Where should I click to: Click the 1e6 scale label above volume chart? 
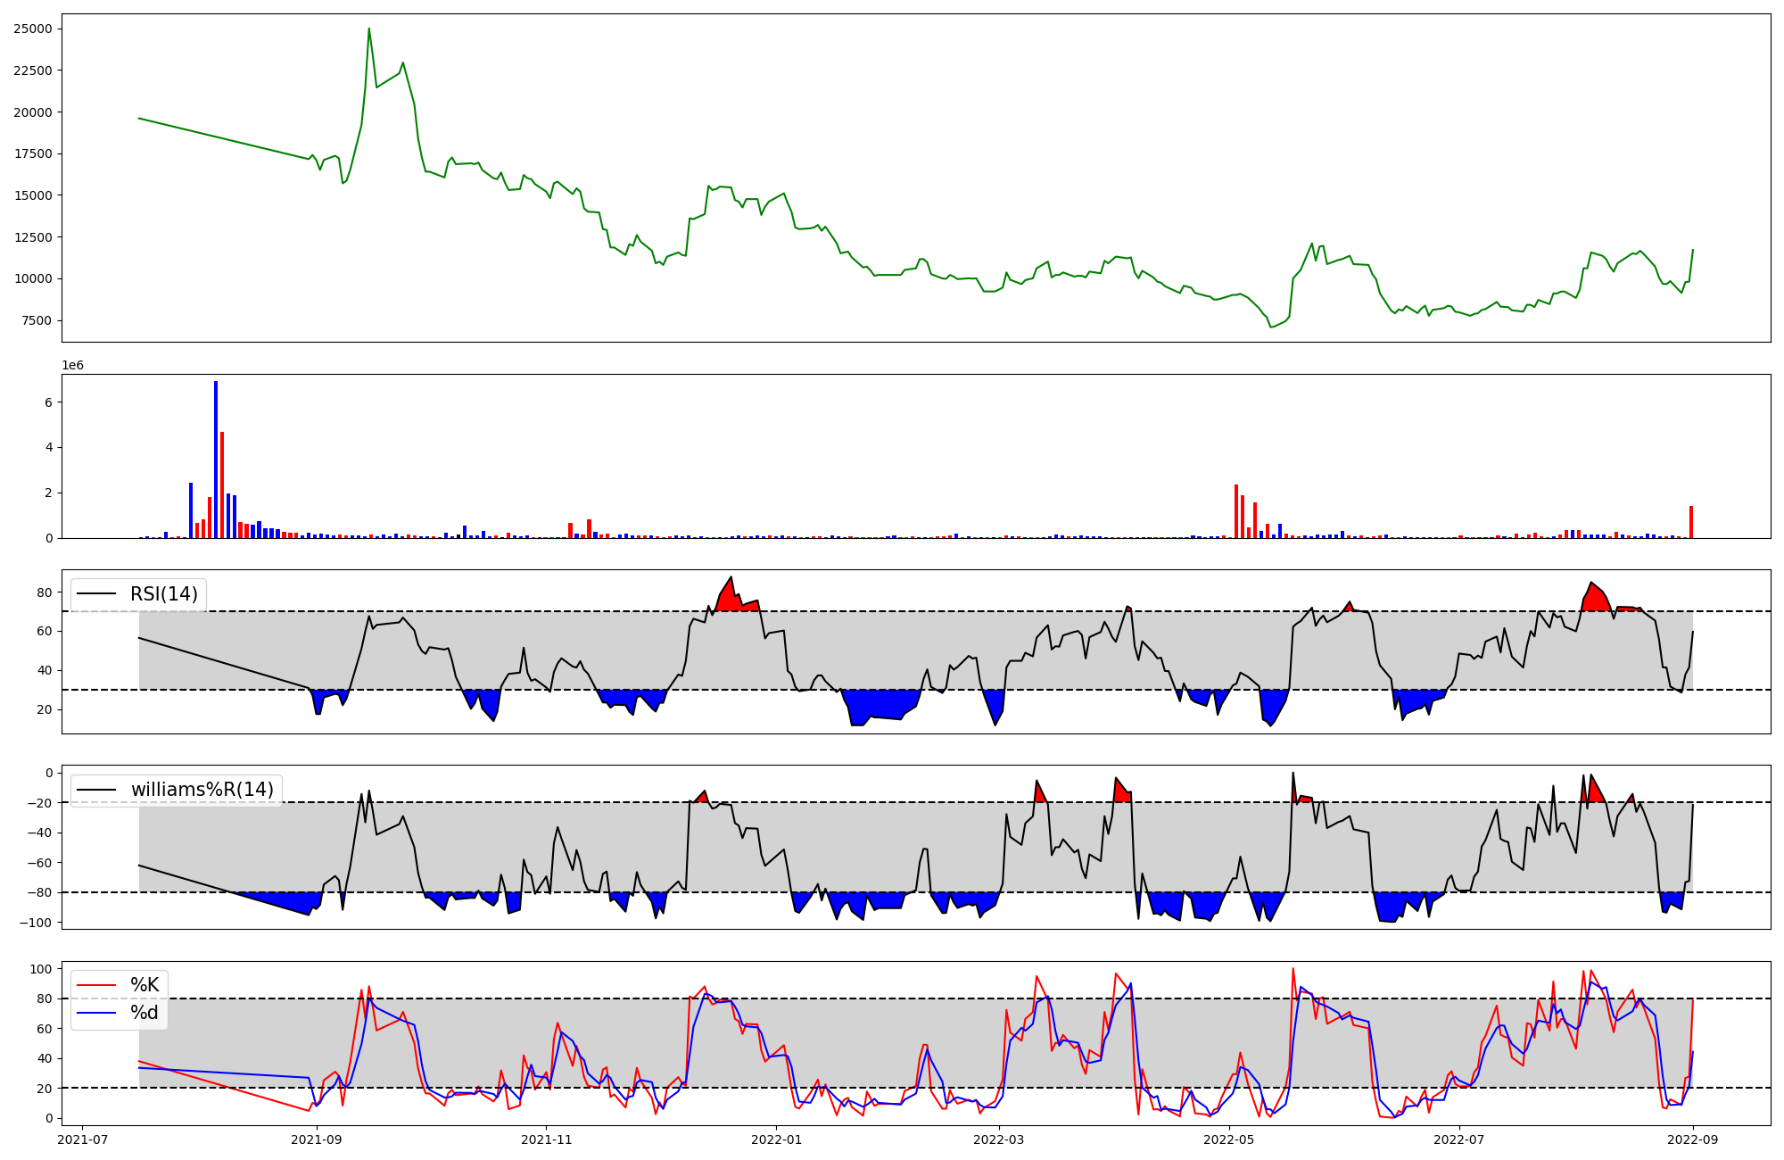72,365
